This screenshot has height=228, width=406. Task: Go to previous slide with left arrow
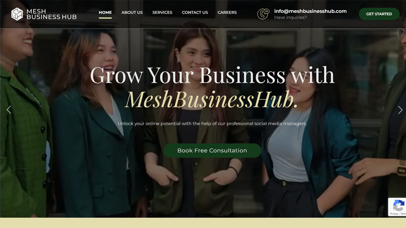coord(9,110)
